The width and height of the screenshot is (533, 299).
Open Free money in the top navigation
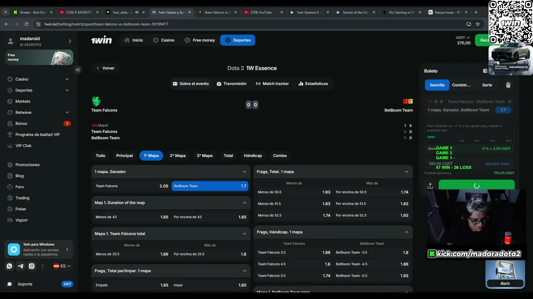(x=200, y=40)
